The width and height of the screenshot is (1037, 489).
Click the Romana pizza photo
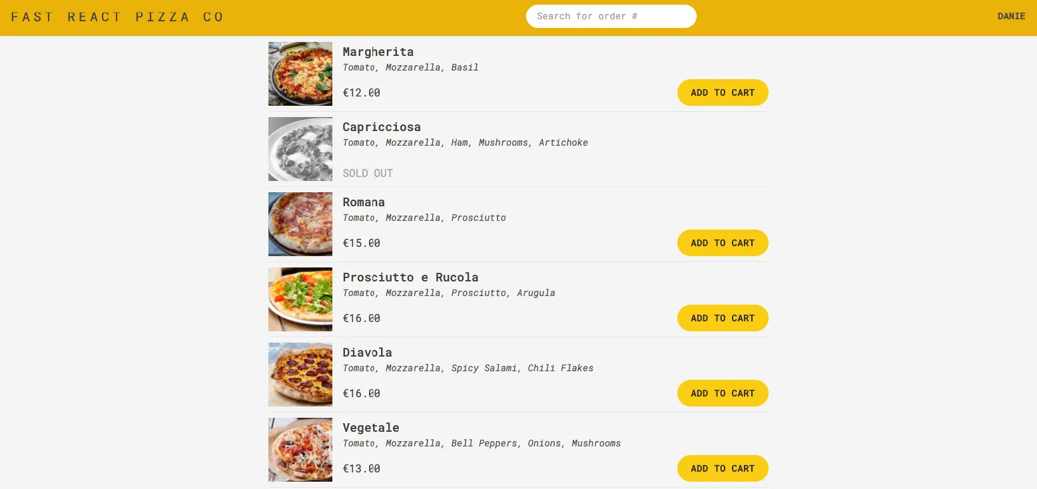point(300,224)
